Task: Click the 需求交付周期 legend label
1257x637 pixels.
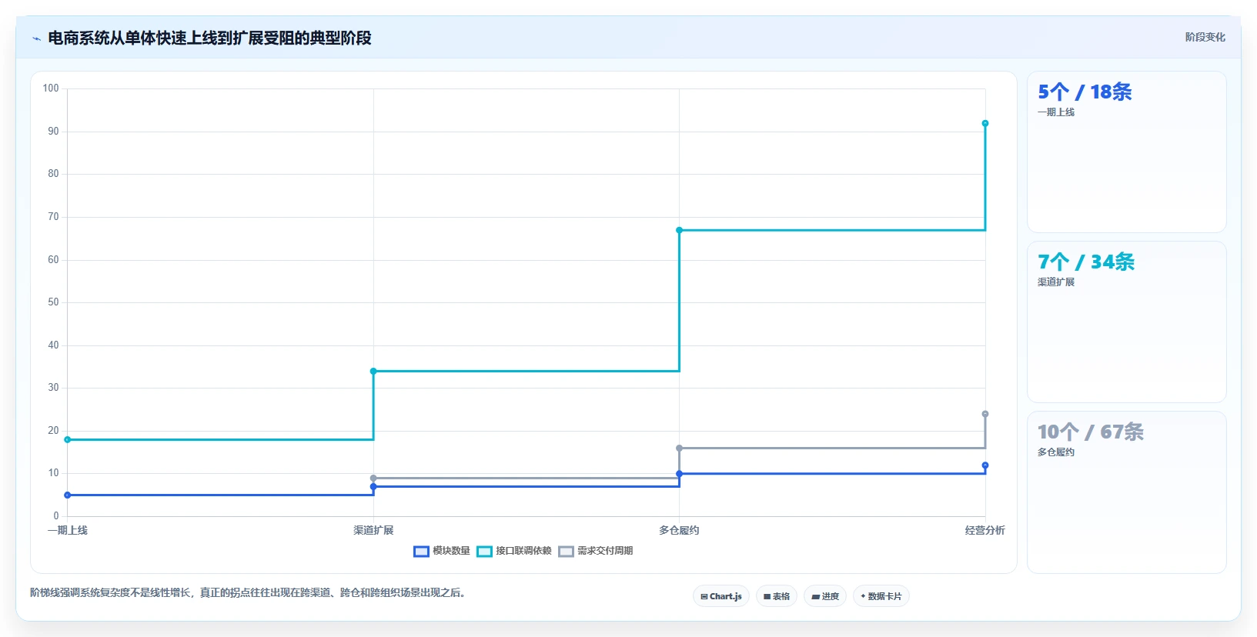Action: click(x=605, y=551)
